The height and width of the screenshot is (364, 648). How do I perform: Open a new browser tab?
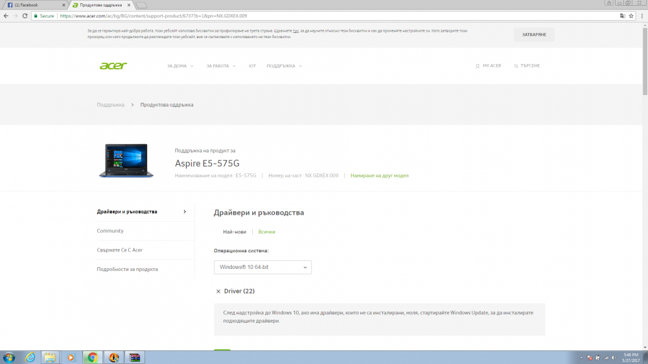click(141, 5)
